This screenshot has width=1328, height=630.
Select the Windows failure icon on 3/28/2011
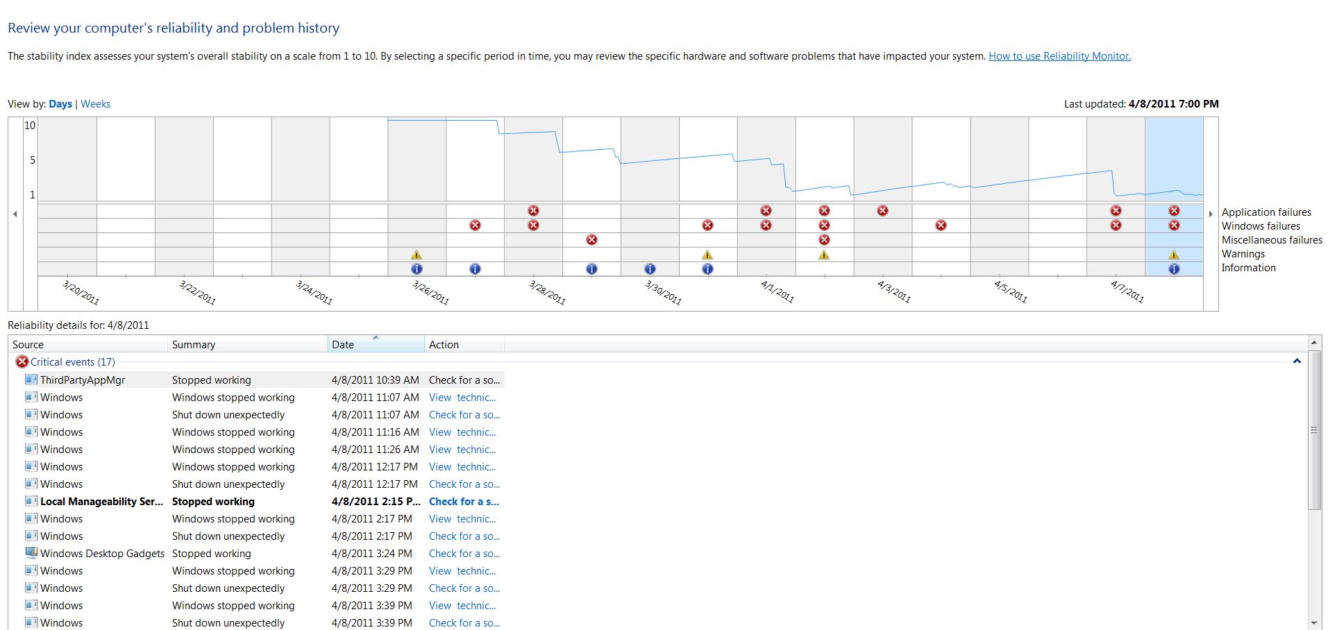click(533, 225)
